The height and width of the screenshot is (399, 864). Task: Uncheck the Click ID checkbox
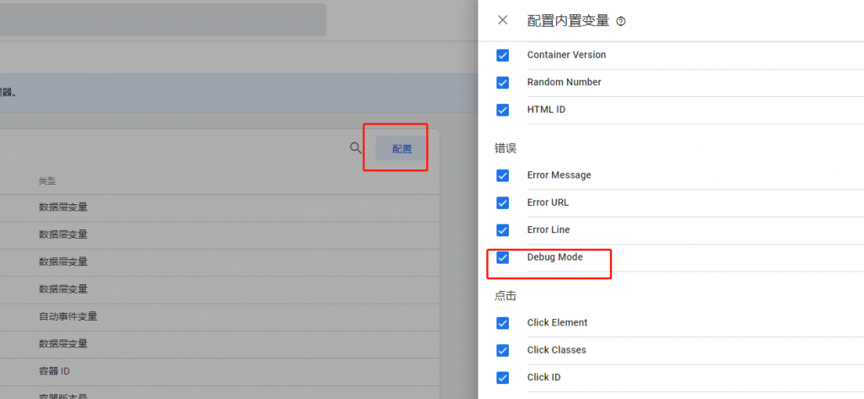click(x=503, y=378)
